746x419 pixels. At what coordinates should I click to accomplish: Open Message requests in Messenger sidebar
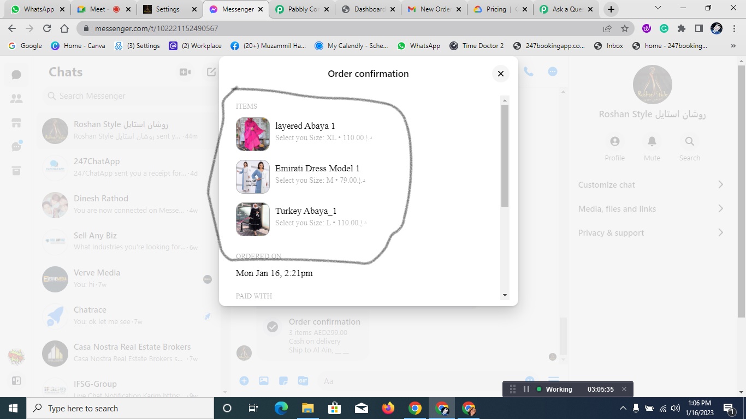[16, 146]
